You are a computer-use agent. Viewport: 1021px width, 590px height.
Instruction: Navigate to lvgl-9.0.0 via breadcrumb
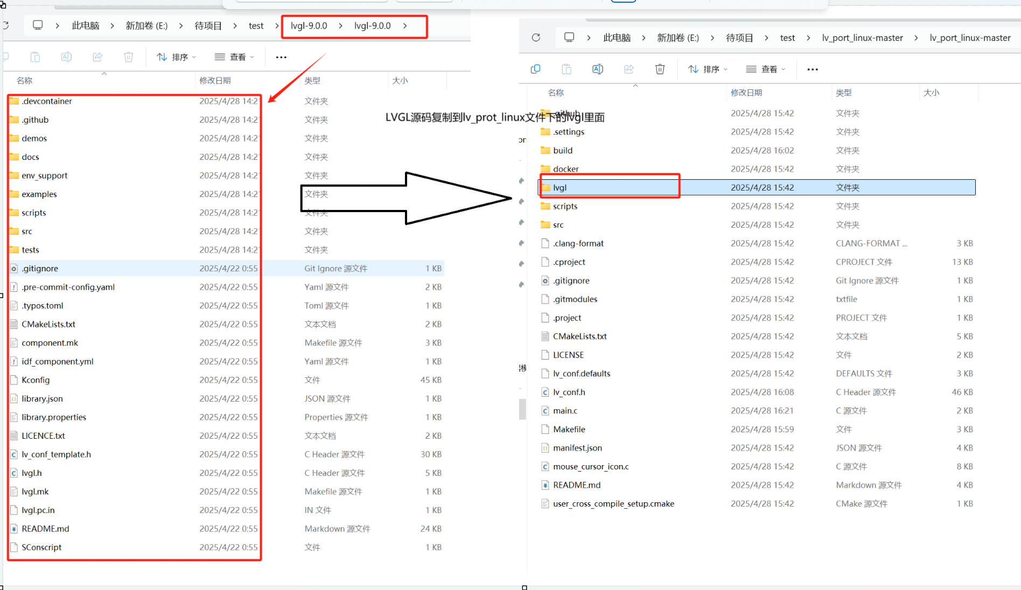coord(309,25)
